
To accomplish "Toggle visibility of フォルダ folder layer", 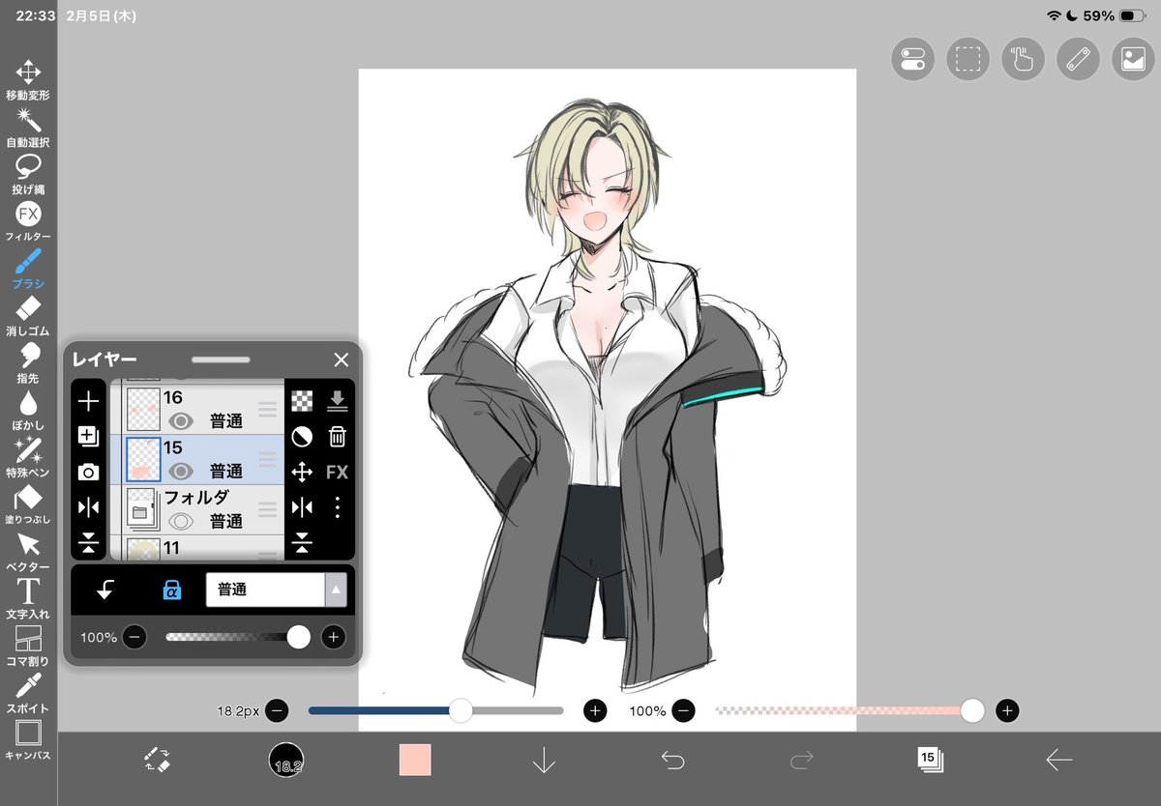I will (182, 521).
